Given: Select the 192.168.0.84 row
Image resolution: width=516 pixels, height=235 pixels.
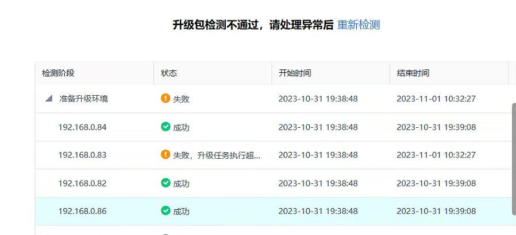Looking at the screenshot, I should pos(273,127).
